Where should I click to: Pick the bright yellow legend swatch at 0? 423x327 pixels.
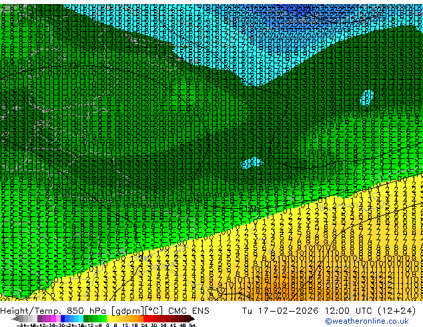pos(109,319)
